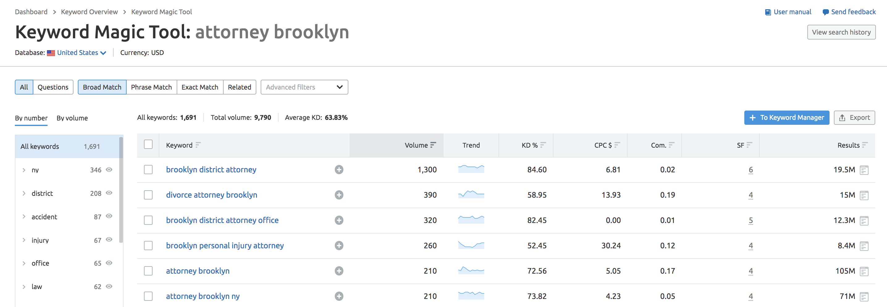The width and height of the screenshot is (887, 307).
Task: Select the All filter tab
Action: [x=24, y=87]
